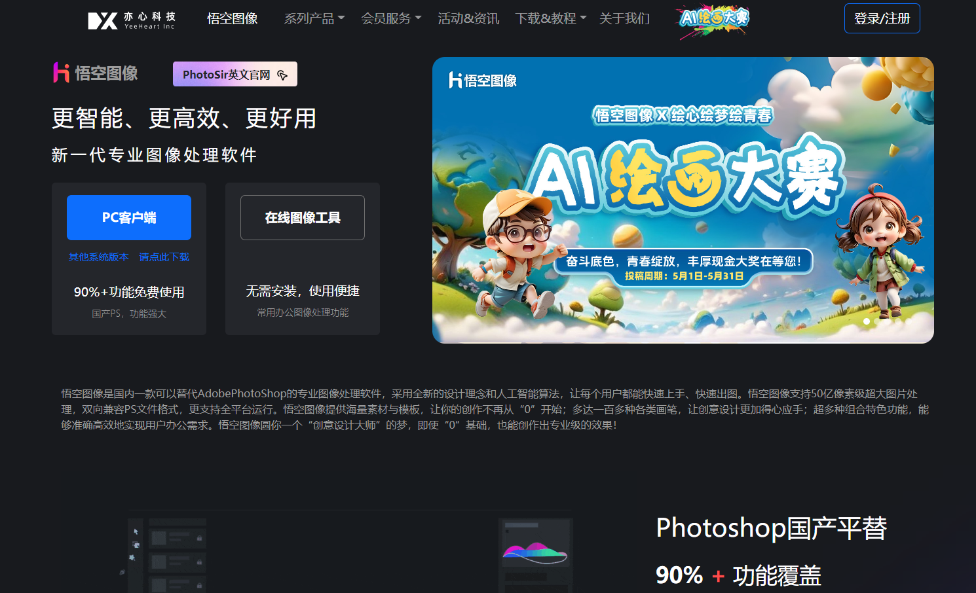Click the text 无需安装，使用便捷

(303, 291)
